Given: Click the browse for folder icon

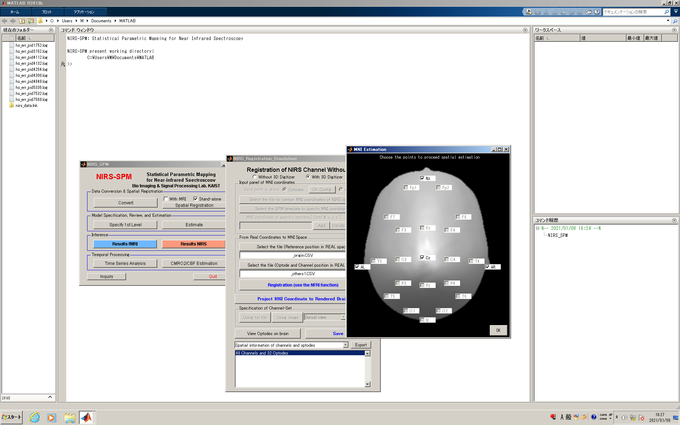Looking at the screenshot, I should coord(31,21).
